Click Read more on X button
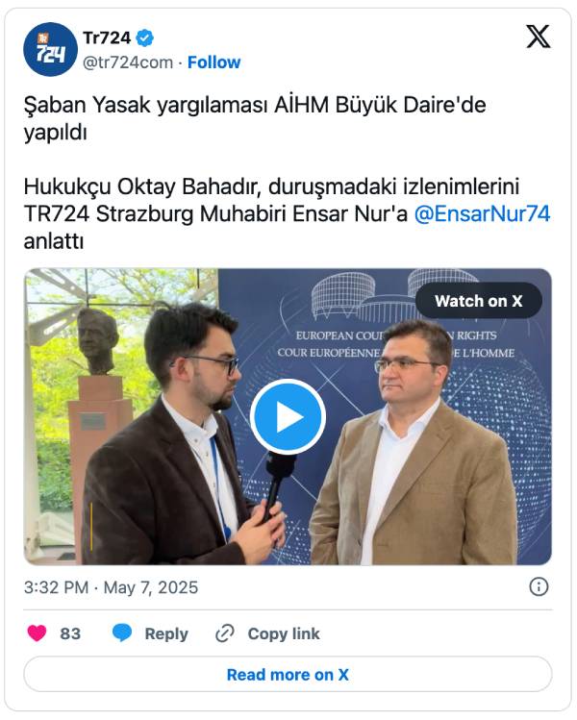This screenshot has width=577, height=720. point(288,675)
